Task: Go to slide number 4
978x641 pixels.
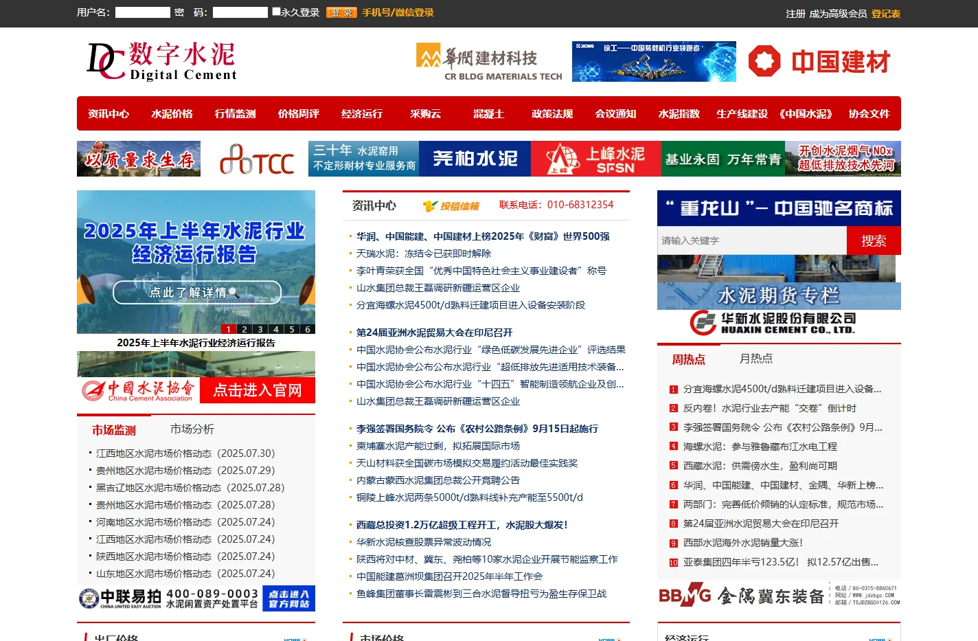Action: (x=275, y=329)
